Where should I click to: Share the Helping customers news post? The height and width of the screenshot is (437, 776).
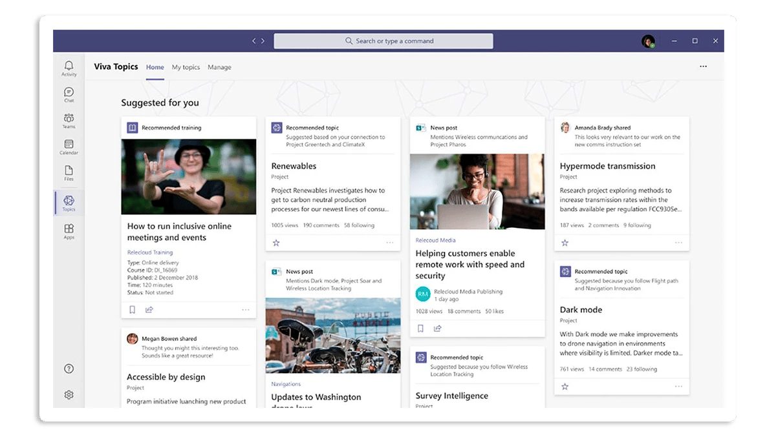(438, 329)
